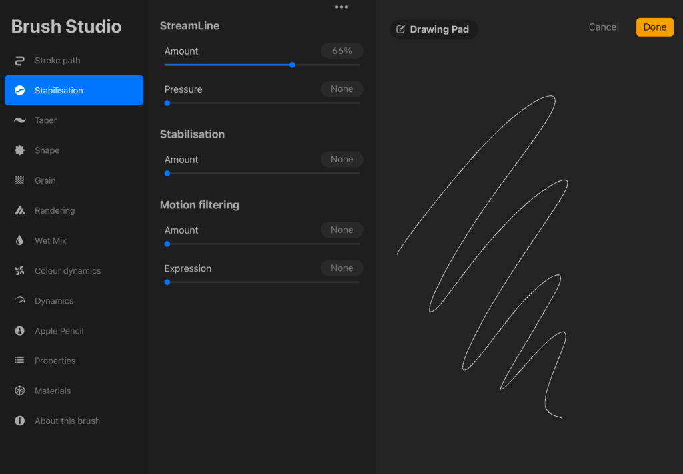Open the Shape section
683x474 pixels.
tap(74, 150)
